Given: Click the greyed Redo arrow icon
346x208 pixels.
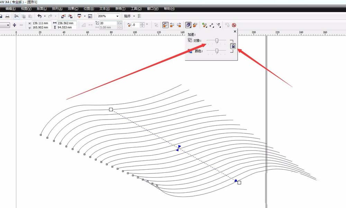Looking at the screenshot, I should point(50,16).
